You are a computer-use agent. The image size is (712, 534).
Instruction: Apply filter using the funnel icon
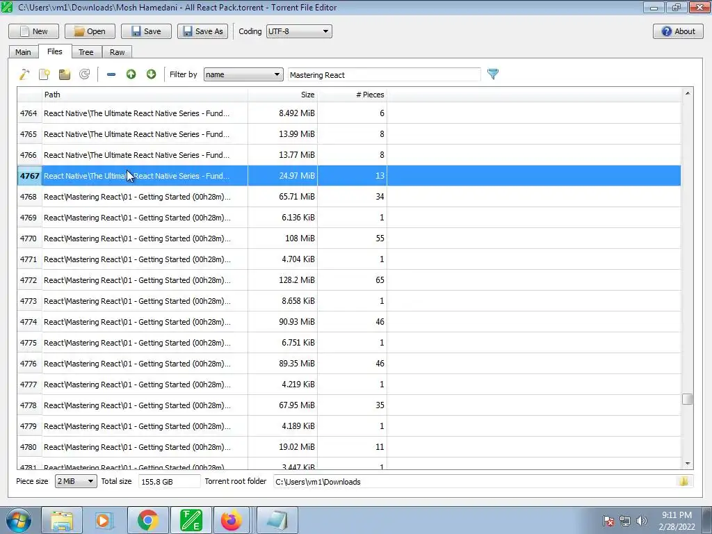tap(493, 74)
